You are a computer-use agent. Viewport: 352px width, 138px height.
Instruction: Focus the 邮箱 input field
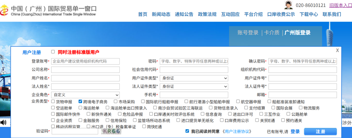pyautogui.click(x=303, y=95)
